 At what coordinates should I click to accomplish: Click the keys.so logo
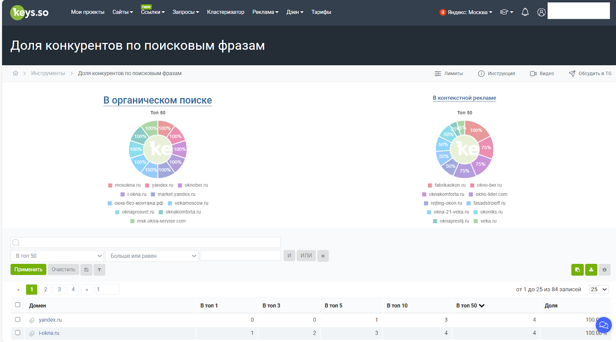[29, 12]
